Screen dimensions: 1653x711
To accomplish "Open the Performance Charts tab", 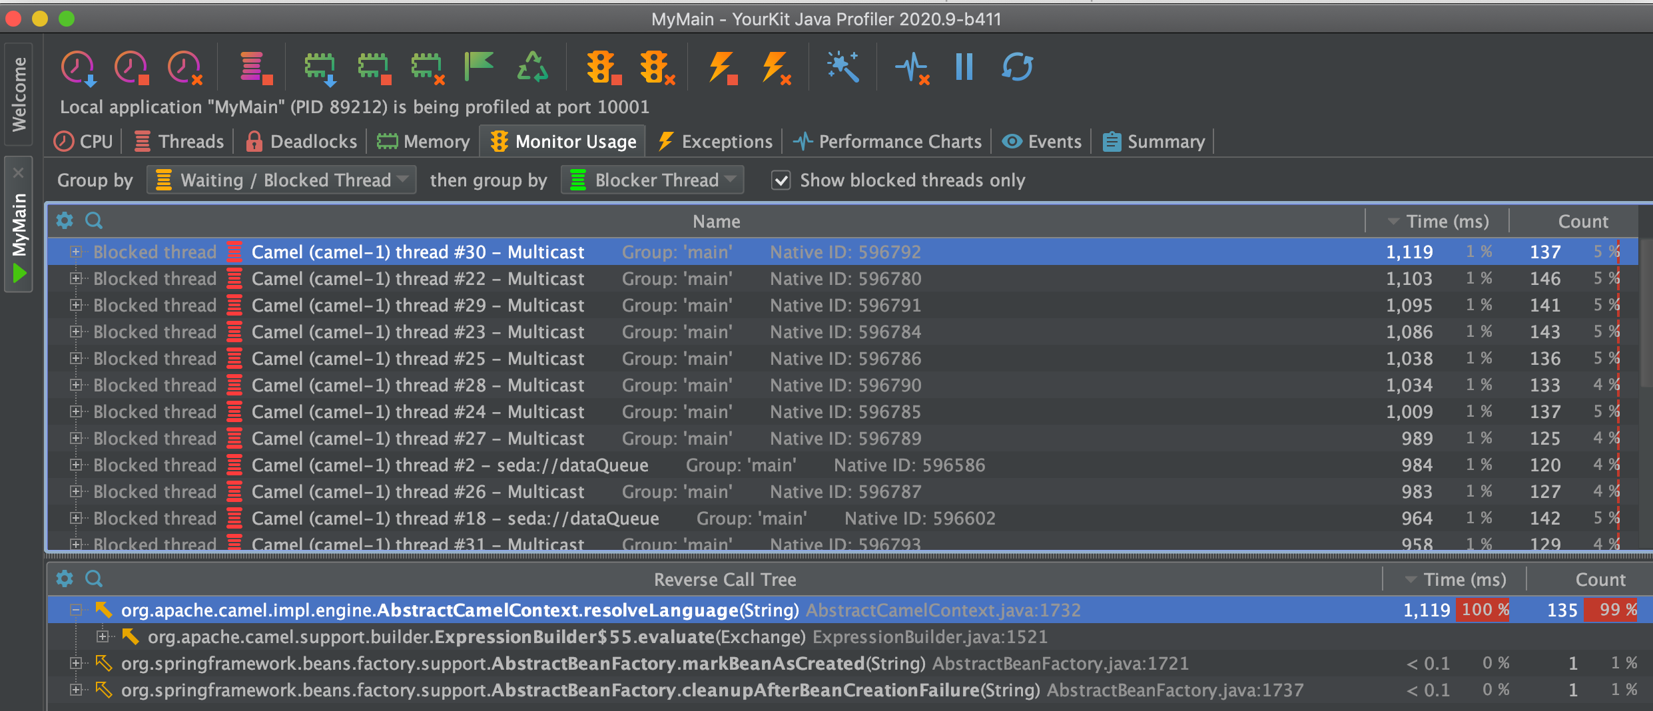I will point(887,142).
